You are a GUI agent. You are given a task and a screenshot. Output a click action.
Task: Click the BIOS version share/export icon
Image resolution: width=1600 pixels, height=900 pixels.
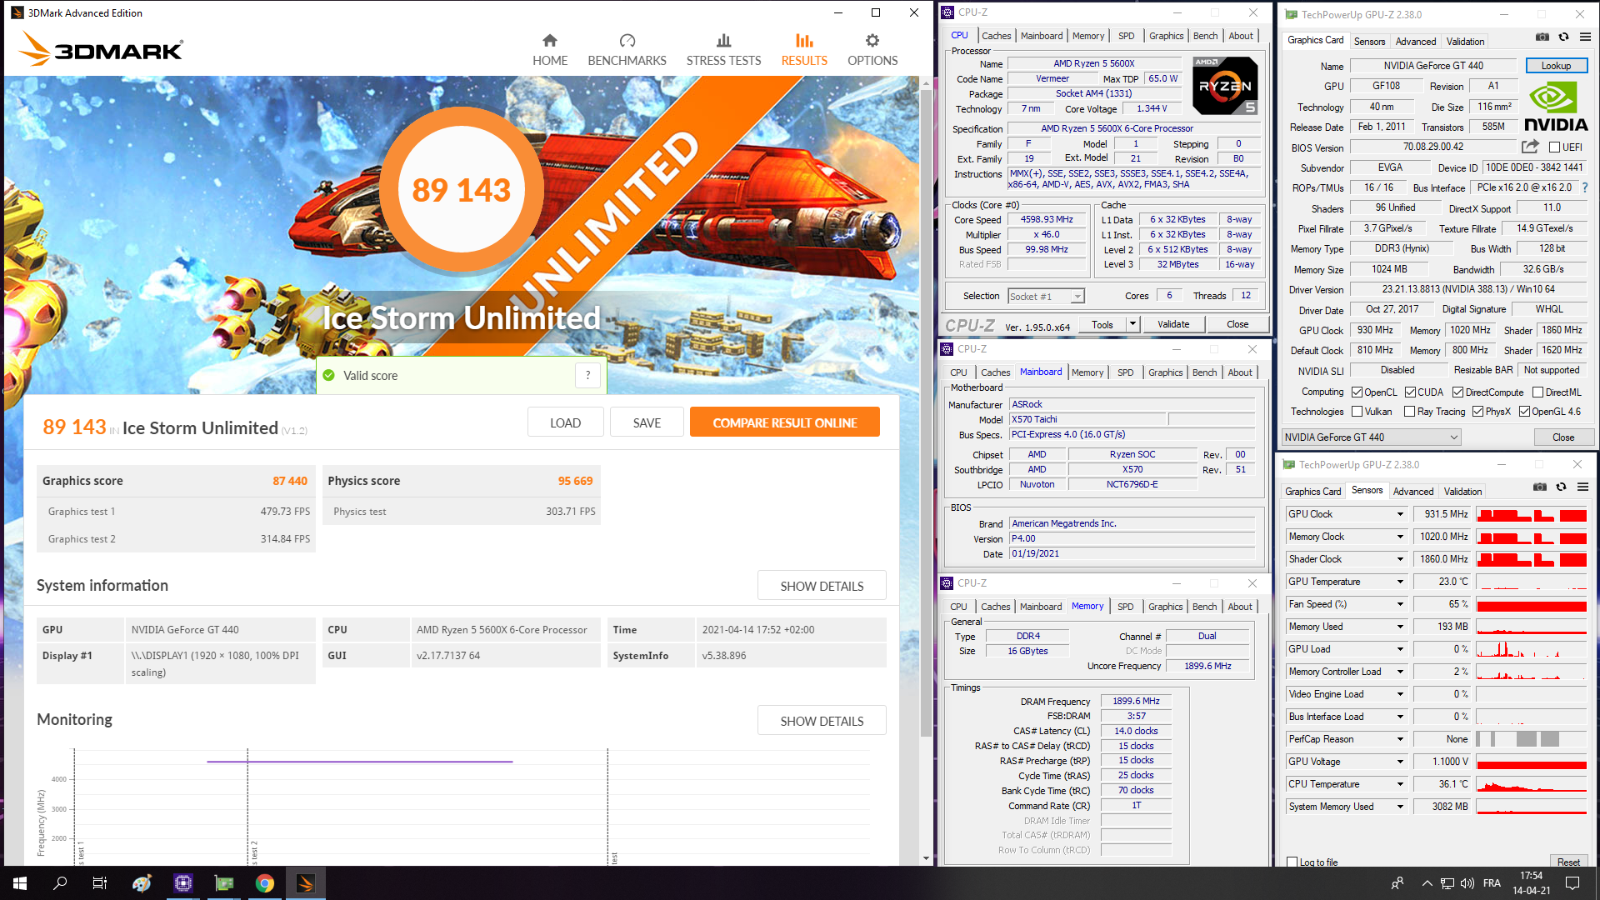1530,147
